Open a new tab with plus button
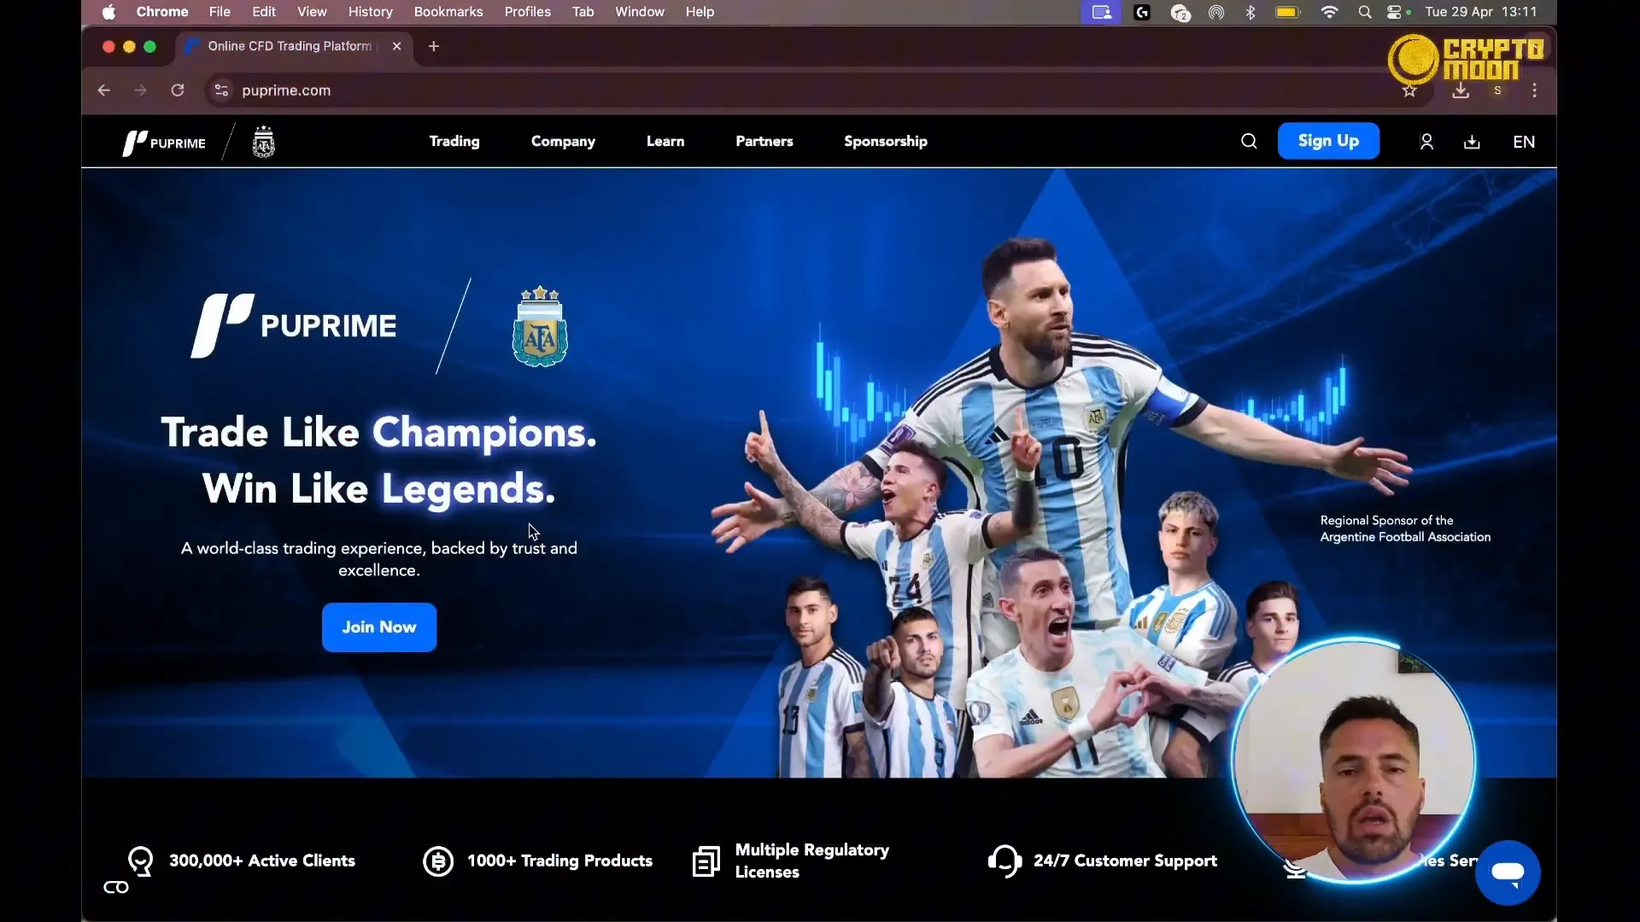The width and height of the screenshot is (1640, 922). pyautogui.click(x=434, y=46)
